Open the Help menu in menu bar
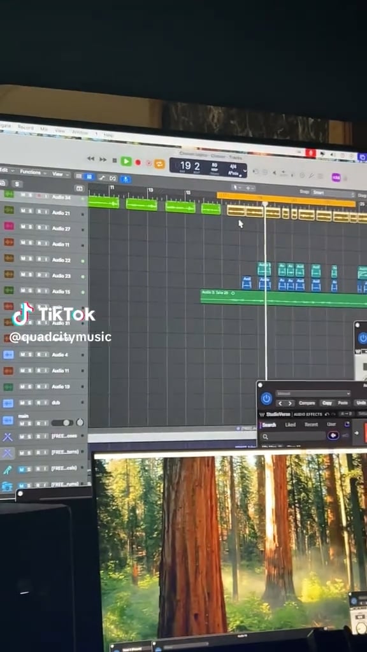This screenshot has width=367, height=652. 108,135
